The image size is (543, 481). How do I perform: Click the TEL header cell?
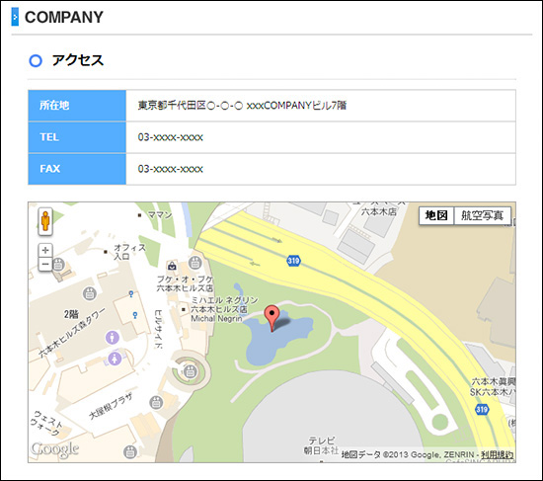(77, 137)
